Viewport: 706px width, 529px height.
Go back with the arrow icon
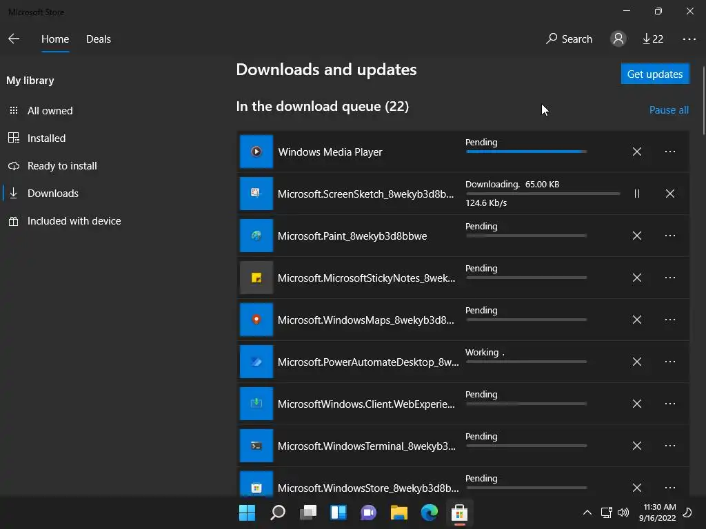[14, 39]
